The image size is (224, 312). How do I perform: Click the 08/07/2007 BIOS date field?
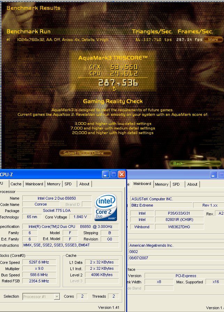(x=176, y=258)
